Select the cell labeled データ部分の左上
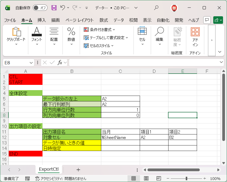227x182 pixels. [72, 99]
